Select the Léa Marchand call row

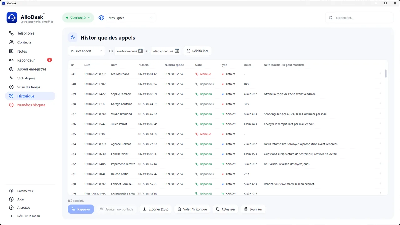pos(227,74)
